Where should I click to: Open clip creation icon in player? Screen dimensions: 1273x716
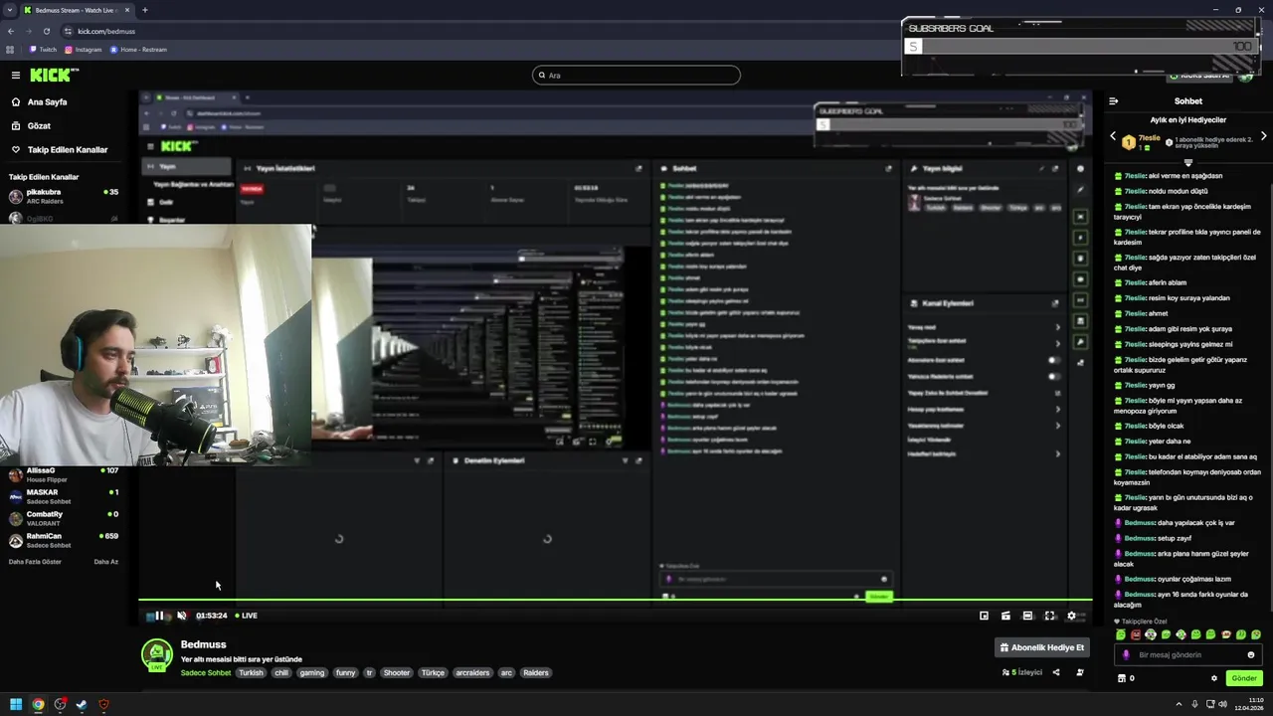1005,616
